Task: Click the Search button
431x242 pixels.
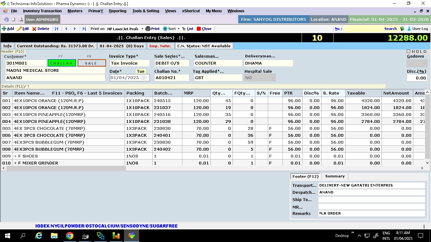Action: coord(390,29)
